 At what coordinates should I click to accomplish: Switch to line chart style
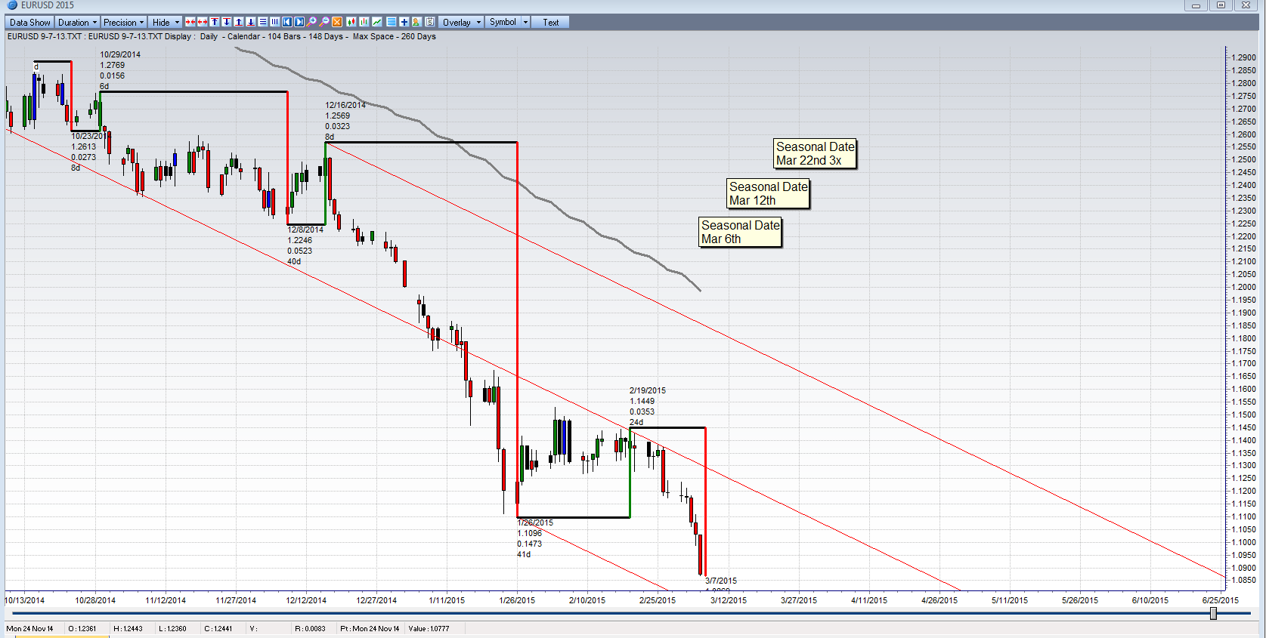coord(377,22)
